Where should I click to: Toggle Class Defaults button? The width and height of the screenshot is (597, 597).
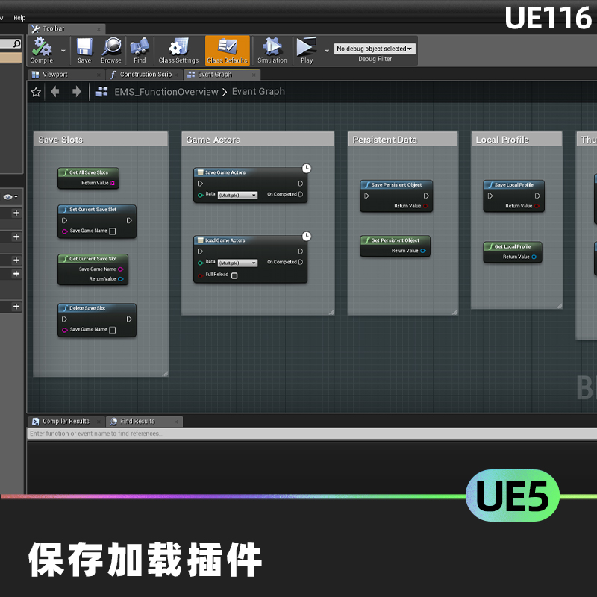pos(228,50)
